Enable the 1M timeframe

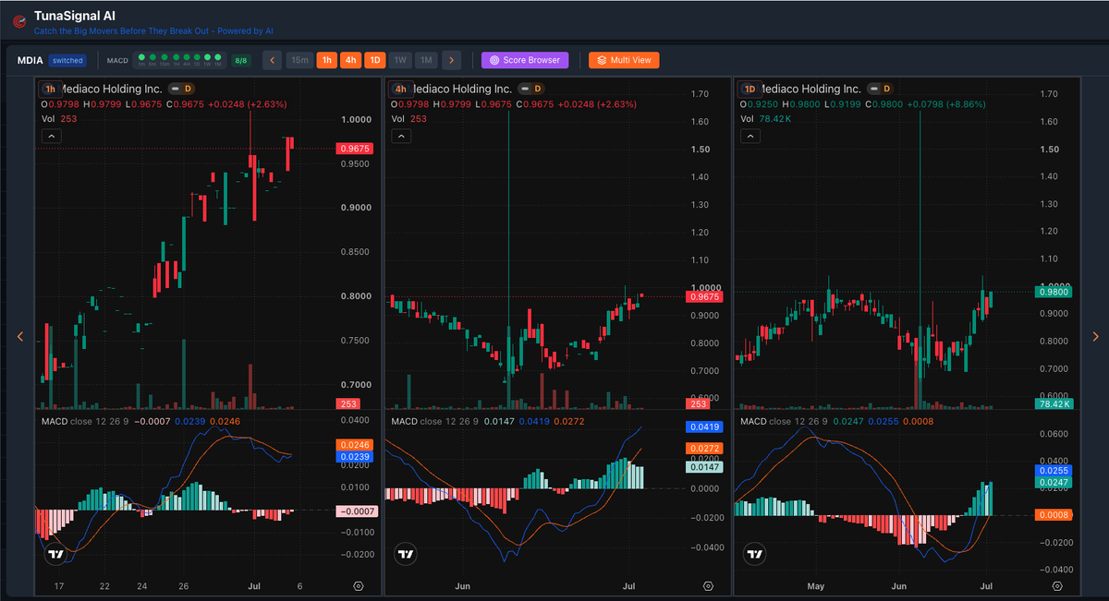426,60
